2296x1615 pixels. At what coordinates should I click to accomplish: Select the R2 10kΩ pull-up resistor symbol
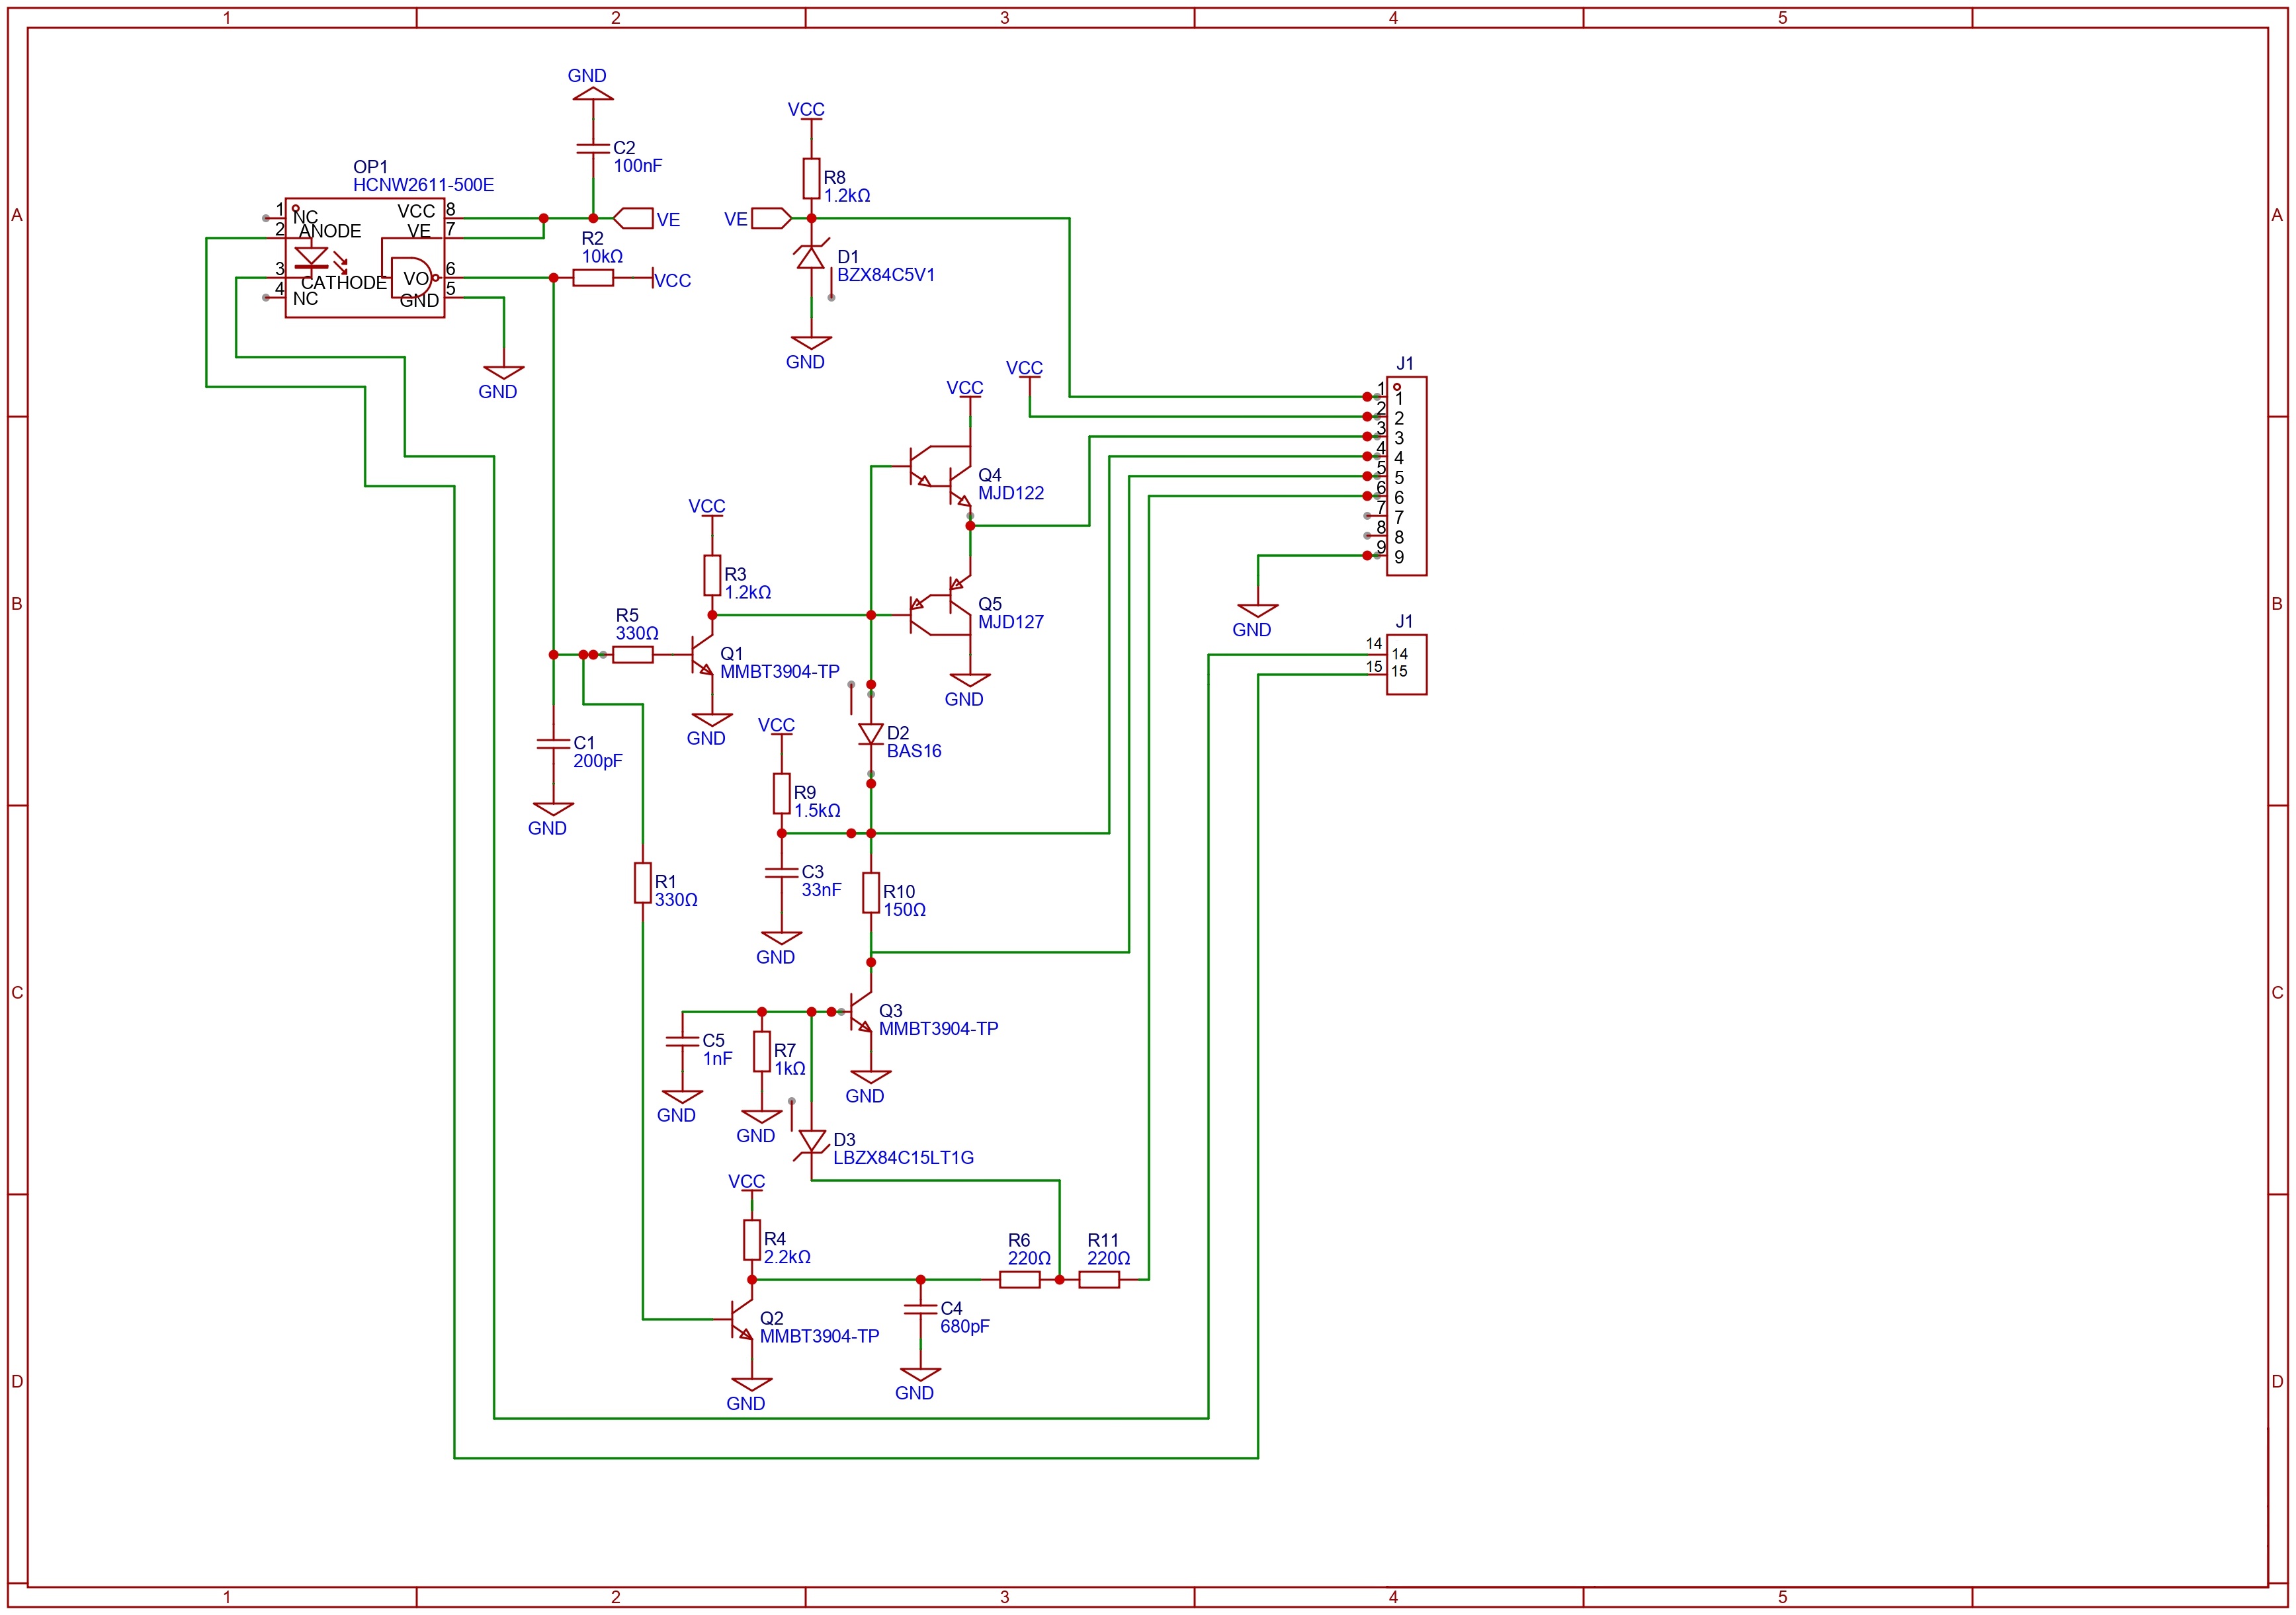coord(593,278)
